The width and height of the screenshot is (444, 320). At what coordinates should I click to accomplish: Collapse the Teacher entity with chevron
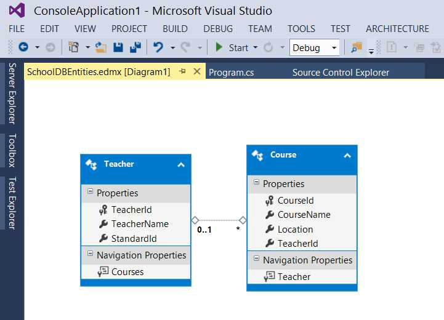pyautogui.click(x=181, y=165)
